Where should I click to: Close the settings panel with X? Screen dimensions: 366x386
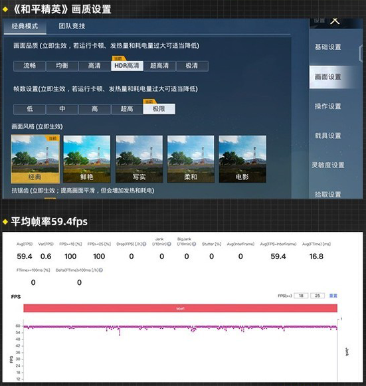pos(335,21)
